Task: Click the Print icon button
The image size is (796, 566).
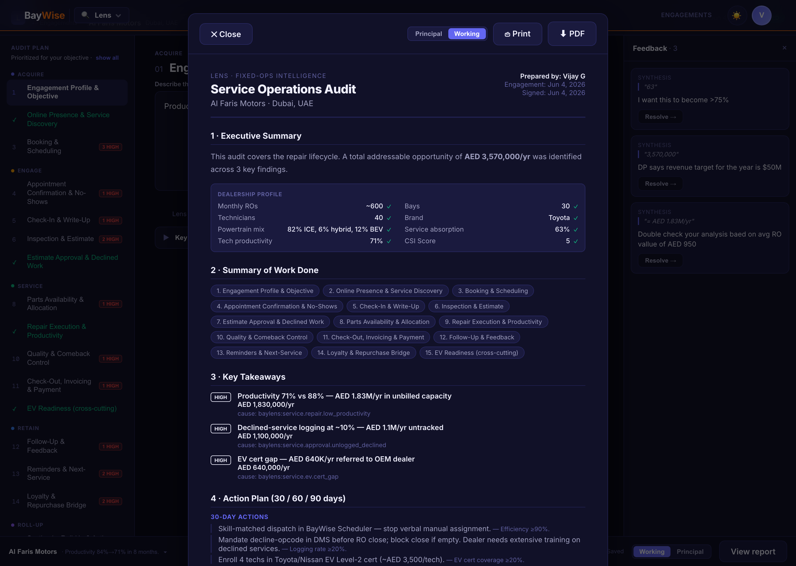Action: coord(517,34)
